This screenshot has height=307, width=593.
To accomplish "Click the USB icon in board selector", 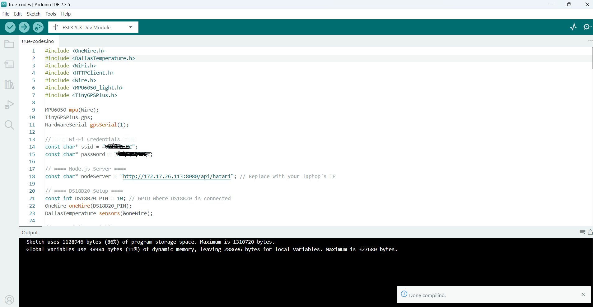I will (55, 27).
